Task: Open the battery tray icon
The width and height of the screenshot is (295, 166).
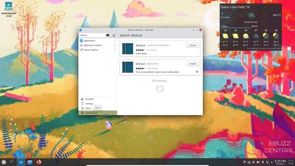Action: pyautogui.click(x=258, y=162)
